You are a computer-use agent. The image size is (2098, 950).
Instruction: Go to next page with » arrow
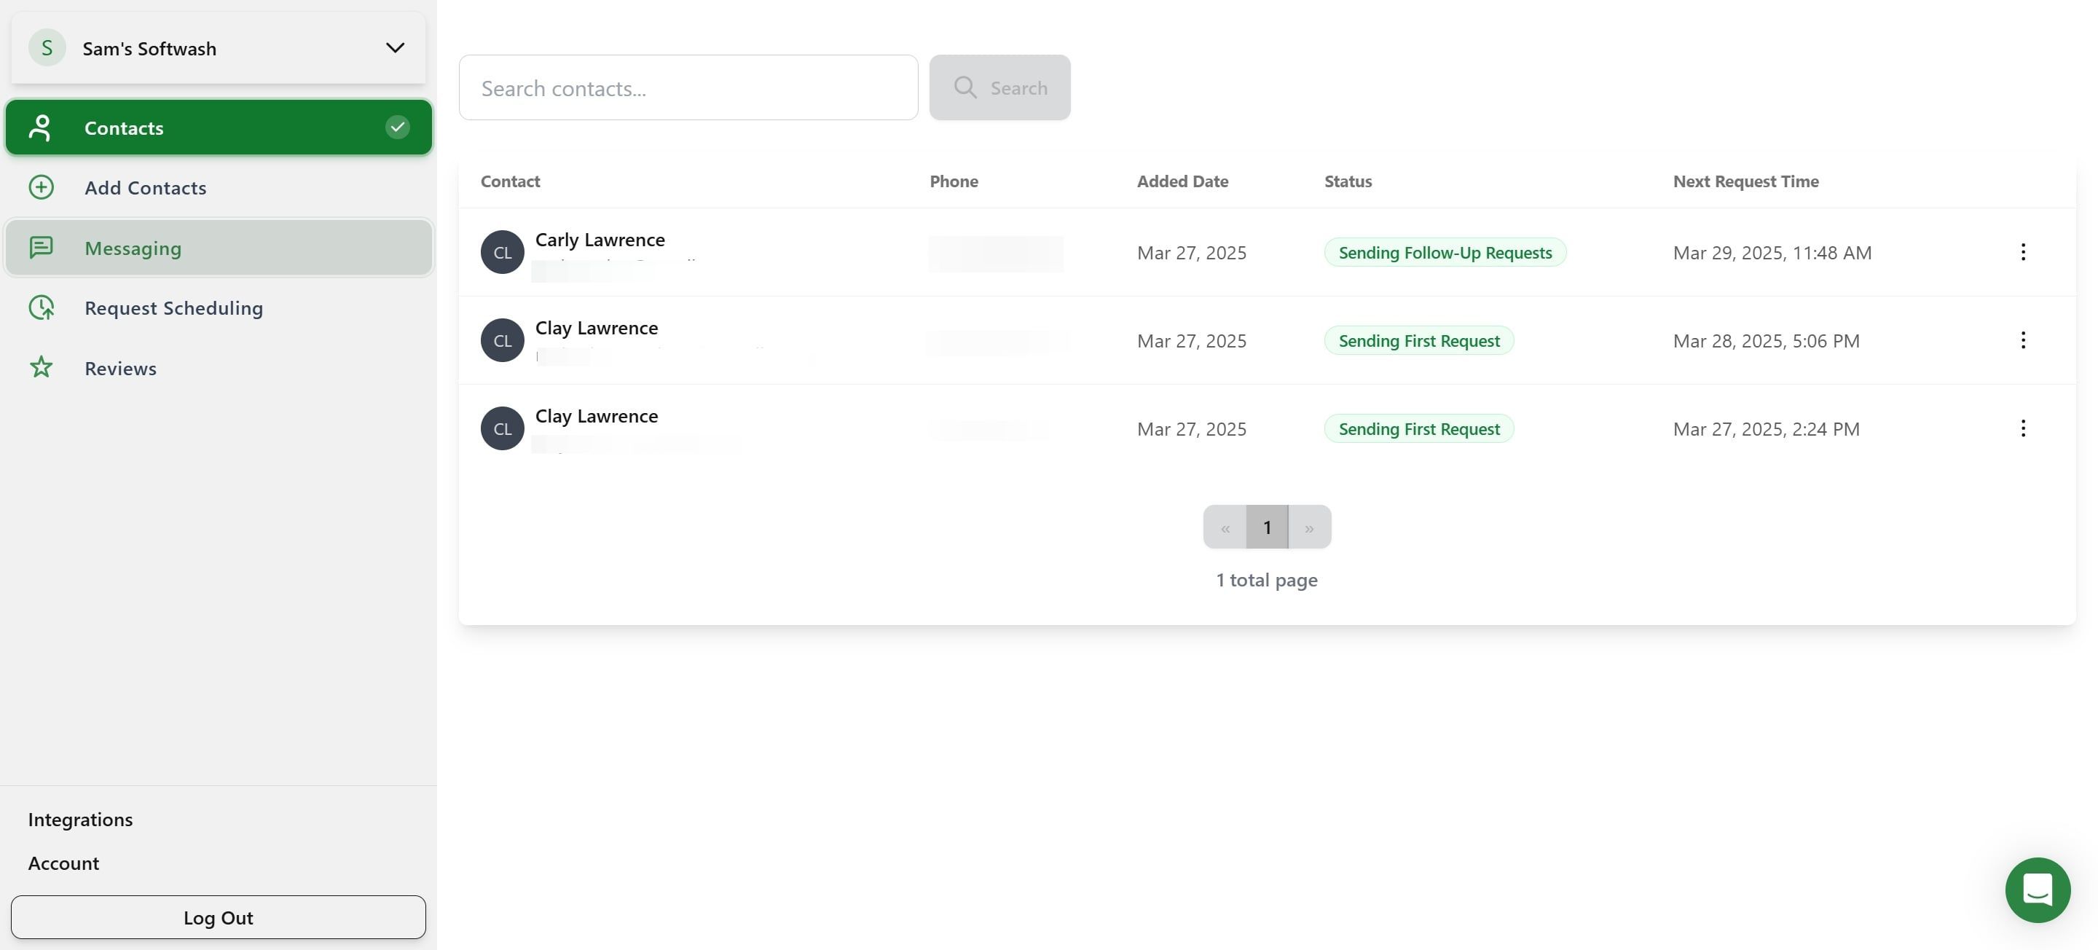point(1310,527)
